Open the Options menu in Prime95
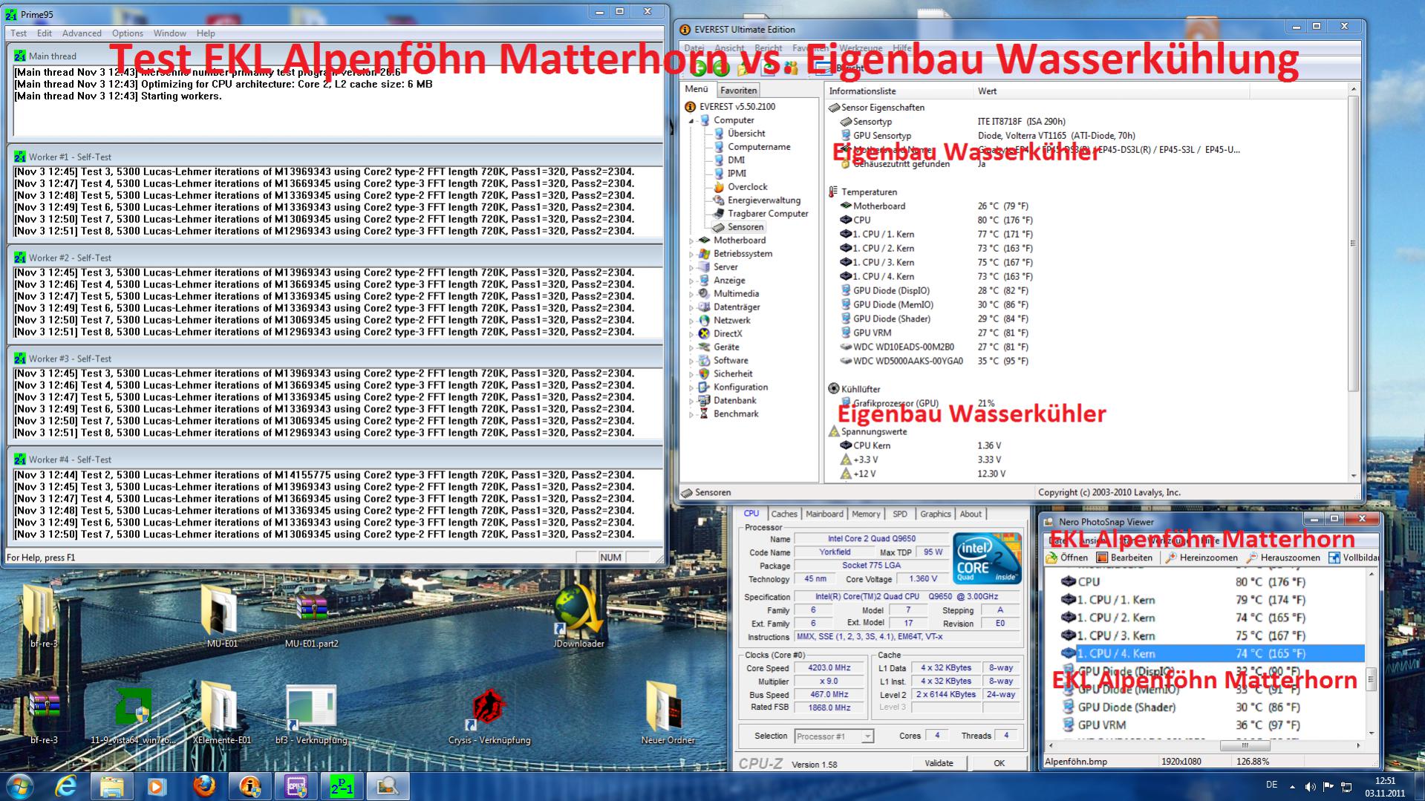The width and height of the screenshot is (1425, 801). click(x=128, y=33)
